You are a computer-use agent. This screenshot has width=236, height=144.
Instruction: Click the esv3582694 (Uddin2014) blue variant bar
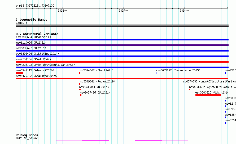[122, 40]
